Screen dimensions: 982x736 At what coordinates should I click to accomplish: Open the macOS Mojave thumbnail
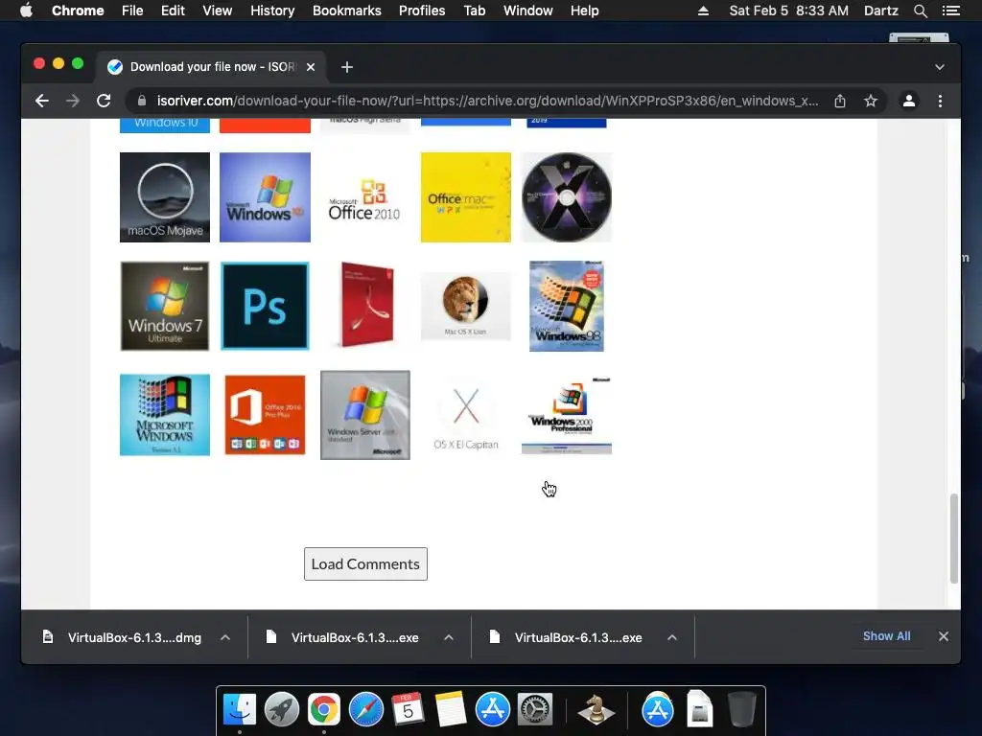[x=165, y=197]
